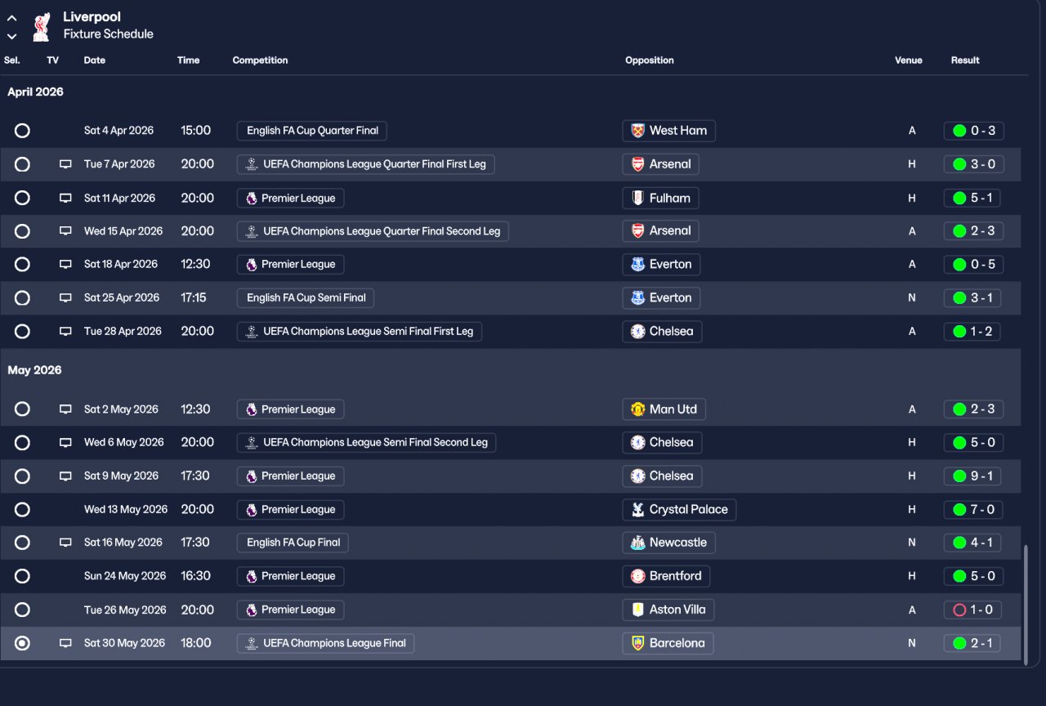This screenshot has width=1046, height=706.
Task: Select the radio button for the West Ham fixture
Action: pos(22,131)
